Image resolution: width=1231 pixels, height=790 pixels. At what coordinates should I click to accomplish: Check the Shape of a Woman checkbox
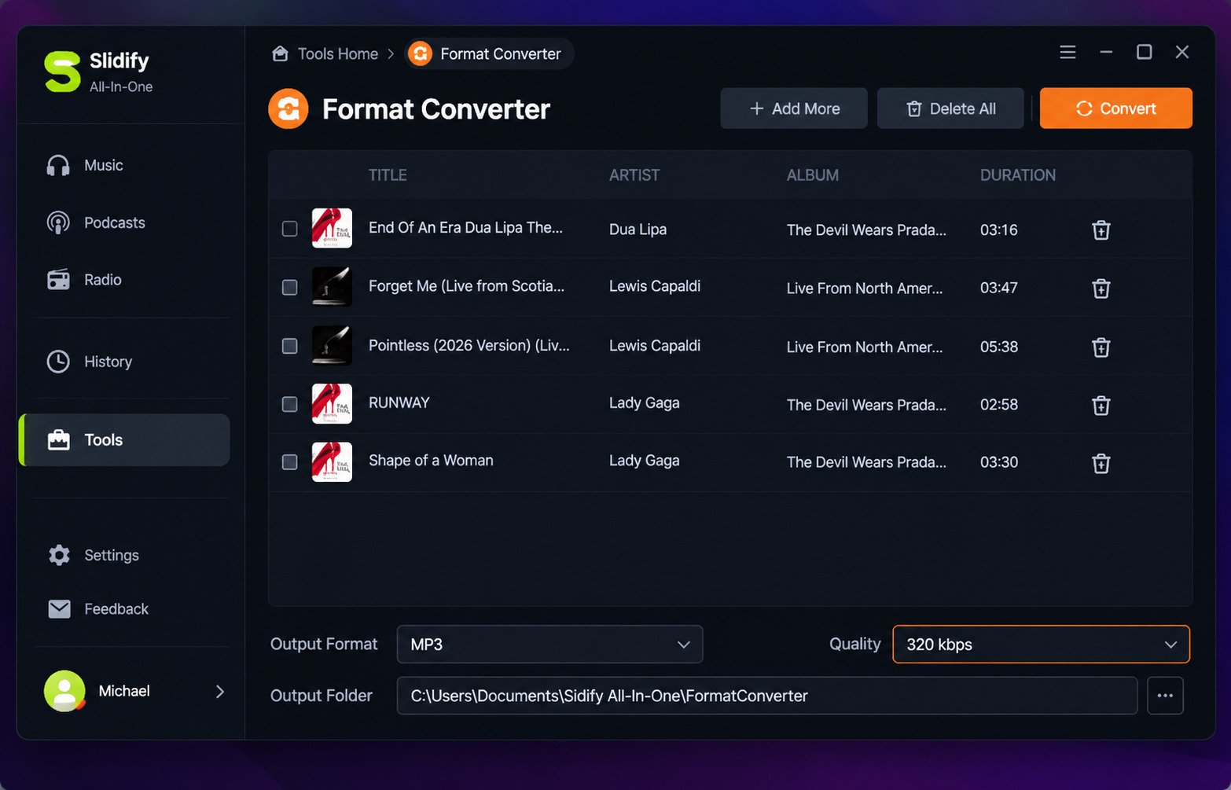click(290, 462)
